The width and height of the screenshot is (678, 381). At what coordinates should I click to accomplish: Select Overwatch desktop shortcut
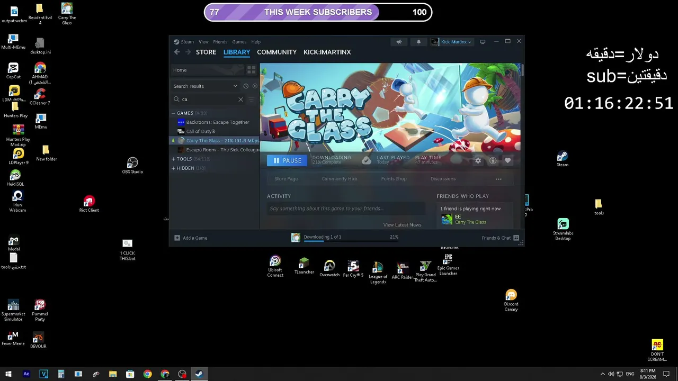pyautogui.click(x=329, y=269)
